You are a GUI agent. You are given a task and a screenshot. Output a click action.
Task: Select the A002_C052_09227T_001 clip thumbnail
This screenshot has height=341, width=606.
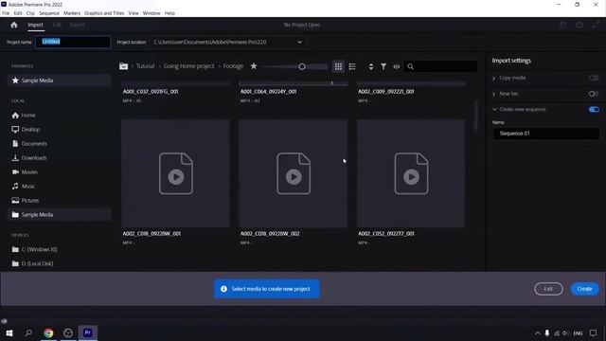pos(411,173)
